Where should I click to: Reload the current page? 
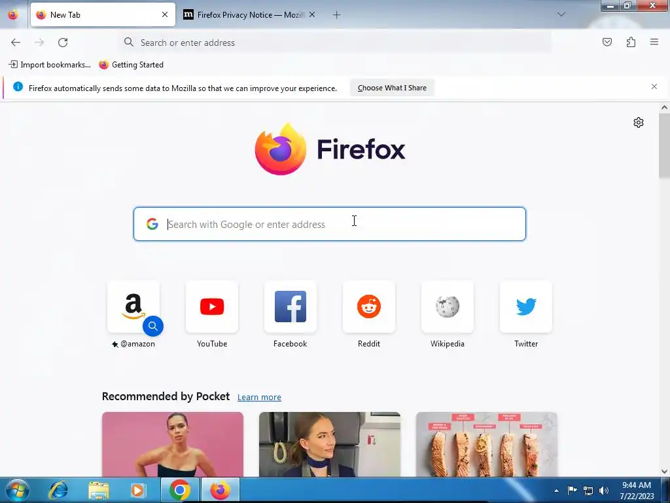(x=63, y=43)
